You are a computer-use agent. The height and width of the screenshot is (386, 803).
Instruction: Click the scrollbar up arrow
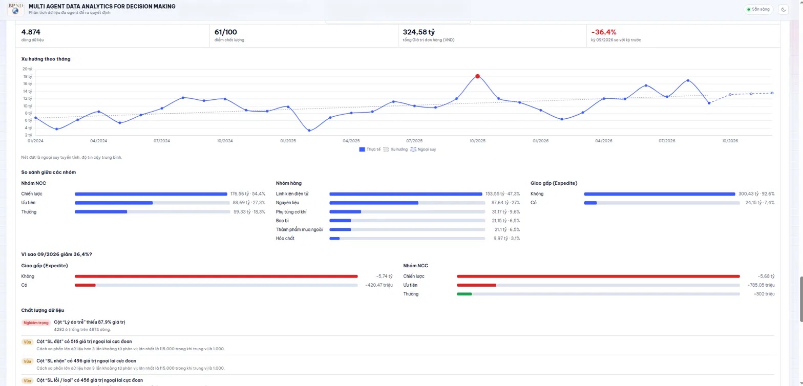click(800, 2)
